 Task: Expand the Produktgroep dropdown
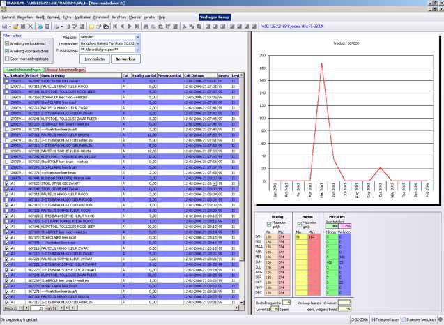click(x=137, y=51)
